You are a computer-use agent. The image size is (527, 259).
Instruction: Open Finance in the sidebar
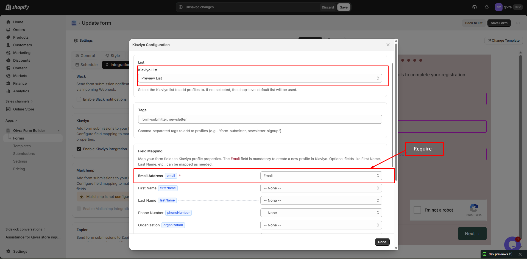[20, 83]
